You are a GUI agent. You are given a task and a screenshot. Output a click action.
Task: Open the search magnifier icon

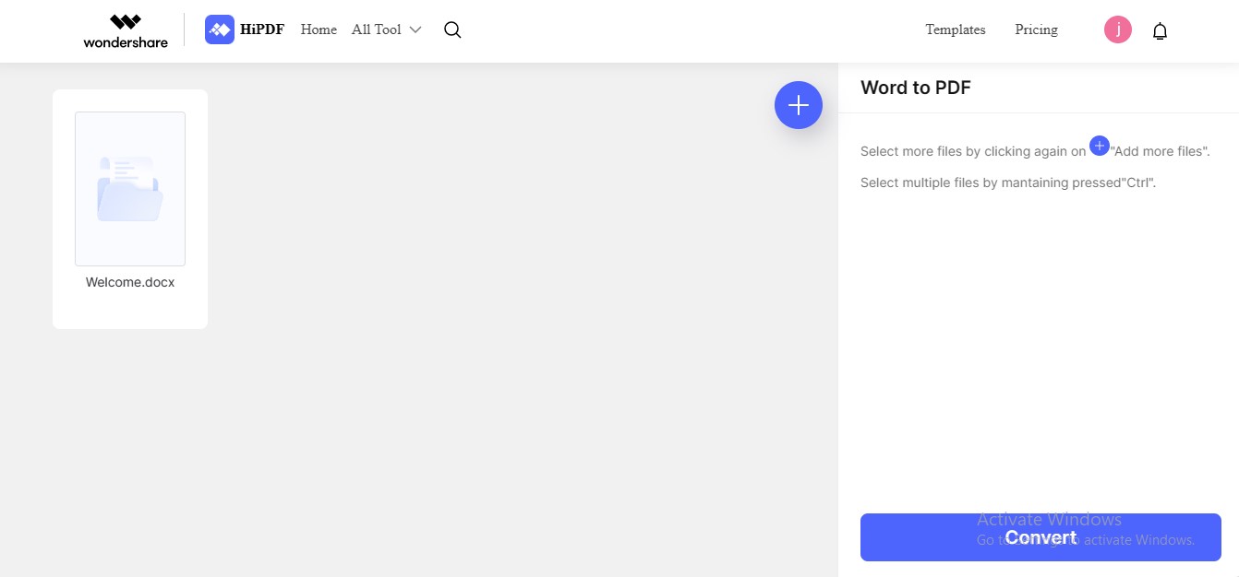click(x=452, y=29)
